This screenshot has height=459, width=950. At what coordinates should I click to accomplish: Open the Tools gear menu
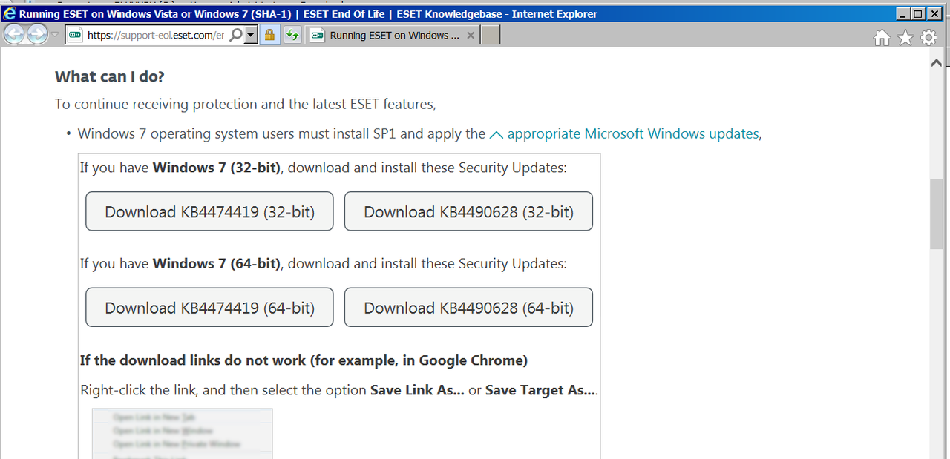(x=928, y=38)
